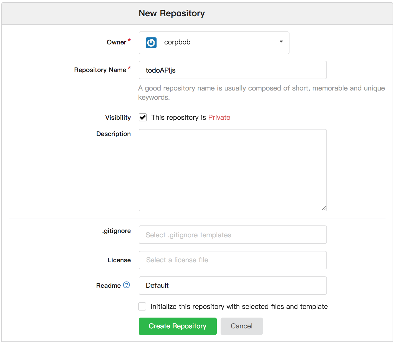Enable Initialize this repository checkbox
This screenshot has height=349, width=401.
pos(142,306)
